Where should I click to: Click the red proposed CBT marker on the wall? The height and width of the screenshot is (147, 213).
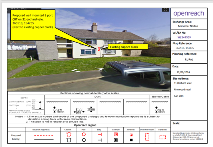tap(99, 49)
